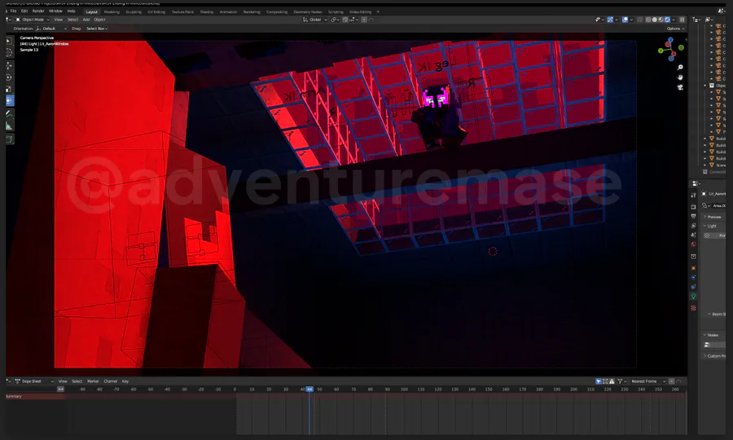Toggle proportional editing in viewport header
Screen dimensions: 733x440
pos(364,20)
